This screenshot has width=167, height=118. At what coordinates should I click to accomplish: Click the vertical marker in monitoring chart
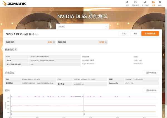pos(84,106)
